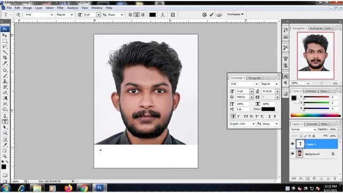Select the Magic Wand tool

click(x=5, y=52)
